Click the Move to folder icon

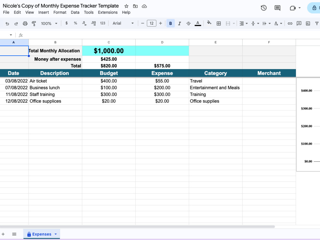click(x=135, y=6)
